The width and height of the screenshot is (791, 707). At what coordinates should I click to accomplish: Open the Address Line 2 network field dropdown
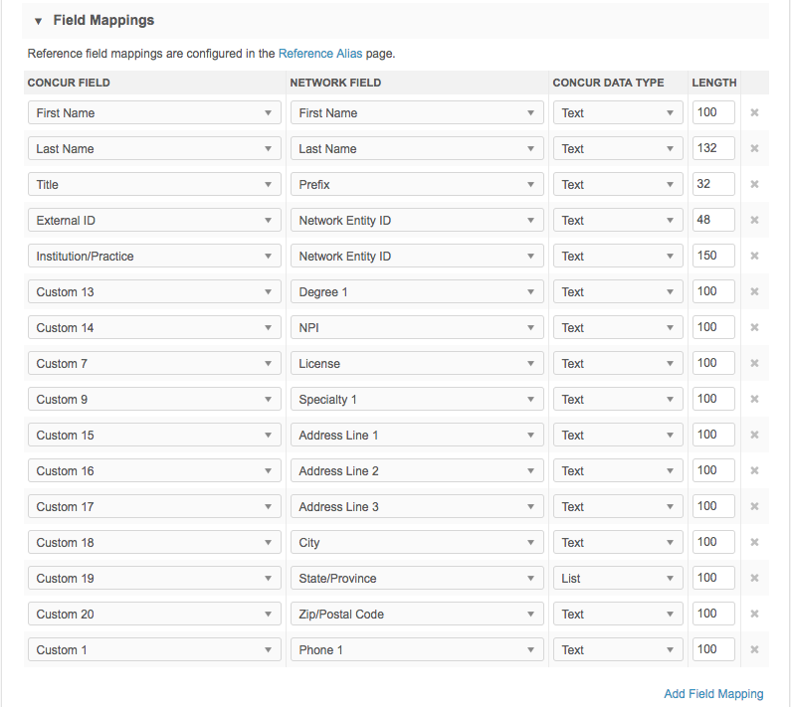click(417, 471)
